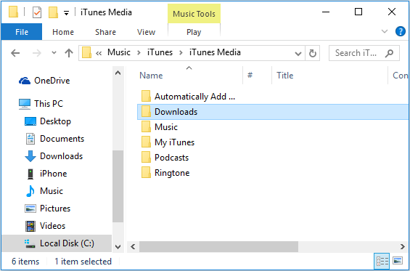410x271 pixels.
Task: Open Desktop in the navigation pane
Action: coord(48,121)
